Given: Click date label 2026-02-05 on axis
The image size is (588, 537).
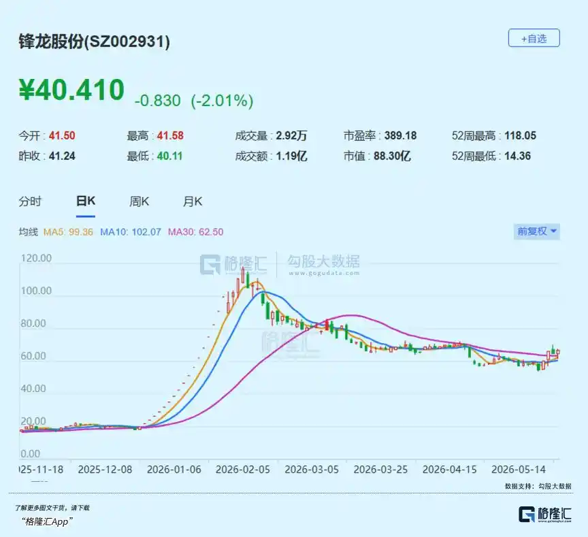Looking at the screenshot, I should click(243, 470).
